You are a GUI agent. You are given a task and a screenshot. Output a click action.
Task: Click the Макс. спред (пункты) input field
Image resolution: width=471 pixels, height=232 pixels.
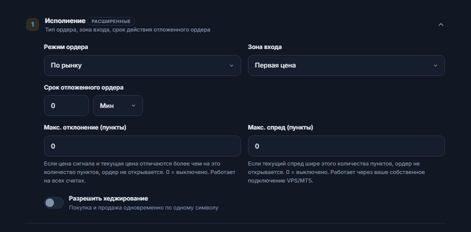click(346, 146)
